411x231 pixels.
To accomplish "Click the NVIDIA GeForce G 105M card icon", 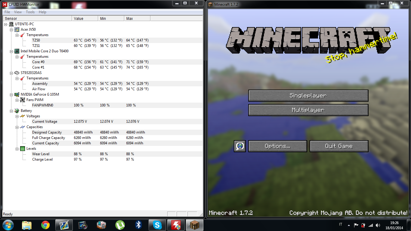I will tap(17, 94).
